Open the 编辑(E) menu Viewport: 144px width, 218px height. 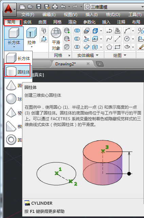(49, 14)
